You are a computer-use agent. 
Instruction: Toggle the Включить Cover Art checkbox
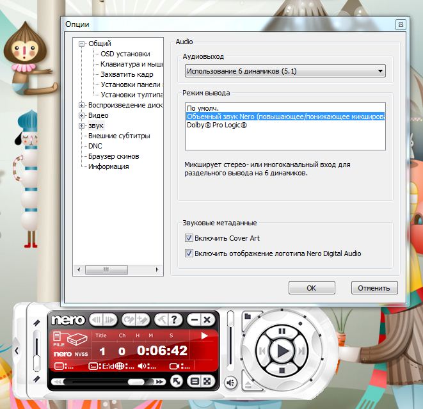[x=189, y=238]
